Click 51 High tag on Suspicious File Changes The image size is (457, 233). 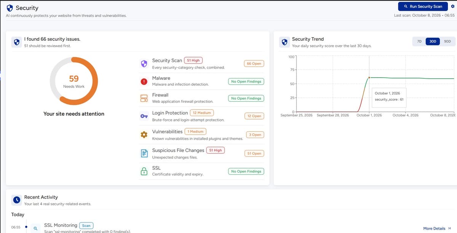point(216,150)
